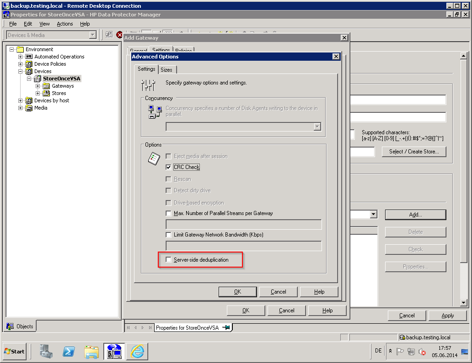Click Select / Create Store... button
This screenshot has width=472, height=363.
pyautogui.click(x=414, y=152)
